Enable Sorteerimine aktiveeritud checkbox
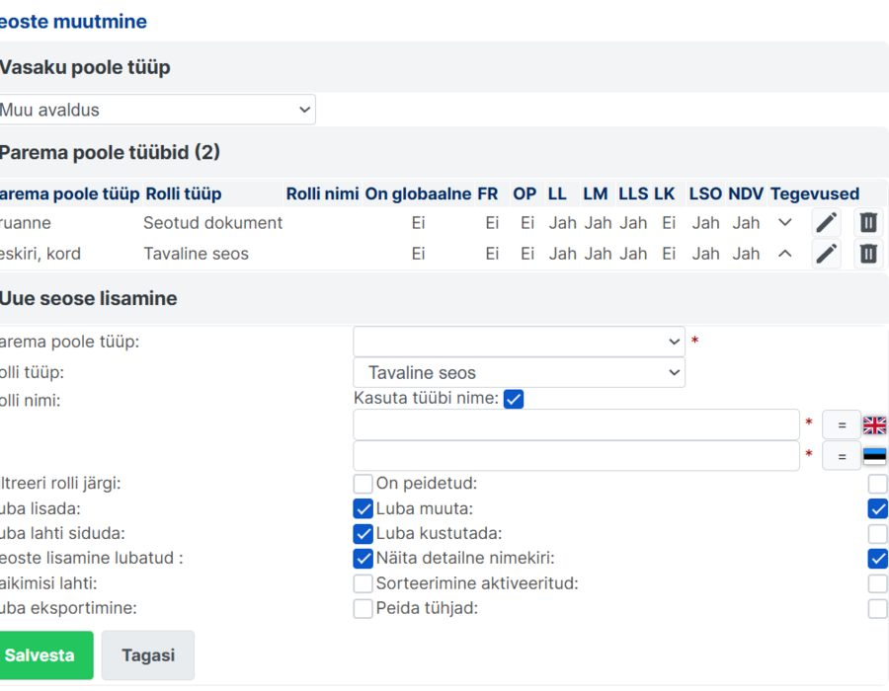The height and width of the screenshot is (691, 889). [x=878, y=583]
